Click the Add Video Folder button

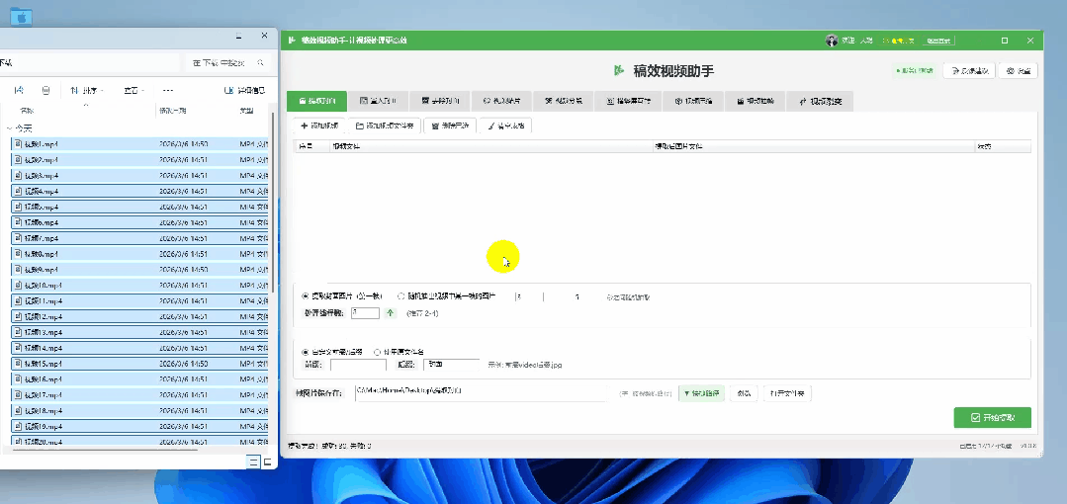pos(386,126)
